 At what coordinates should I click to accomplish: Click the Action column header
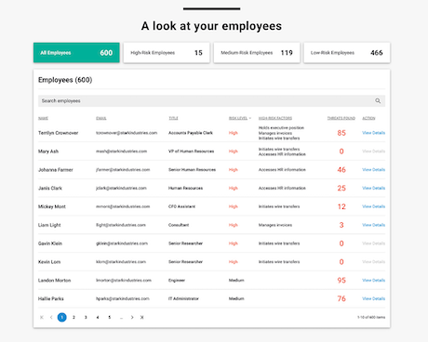coord(368,118)
